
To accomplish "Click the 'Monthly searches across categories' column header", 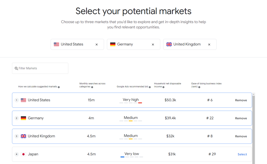I will click(92, 85).
